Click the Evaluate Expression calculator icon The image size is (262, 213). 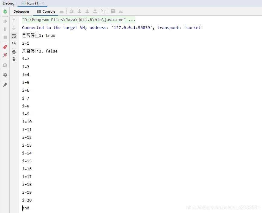tap(113, 11)
